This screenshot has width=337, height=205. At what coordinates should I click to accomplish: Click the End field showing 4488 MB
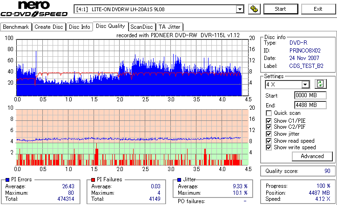tap(310, 105)
